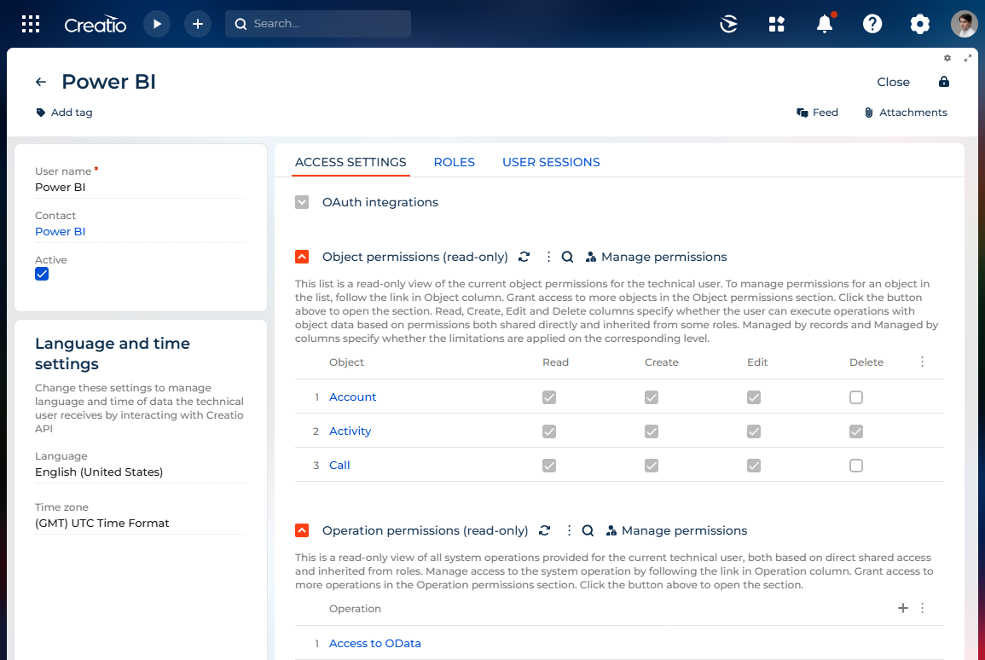985x660 pixels.
Task: Switch to the Access Settings tab
Action: click(351, 162)
